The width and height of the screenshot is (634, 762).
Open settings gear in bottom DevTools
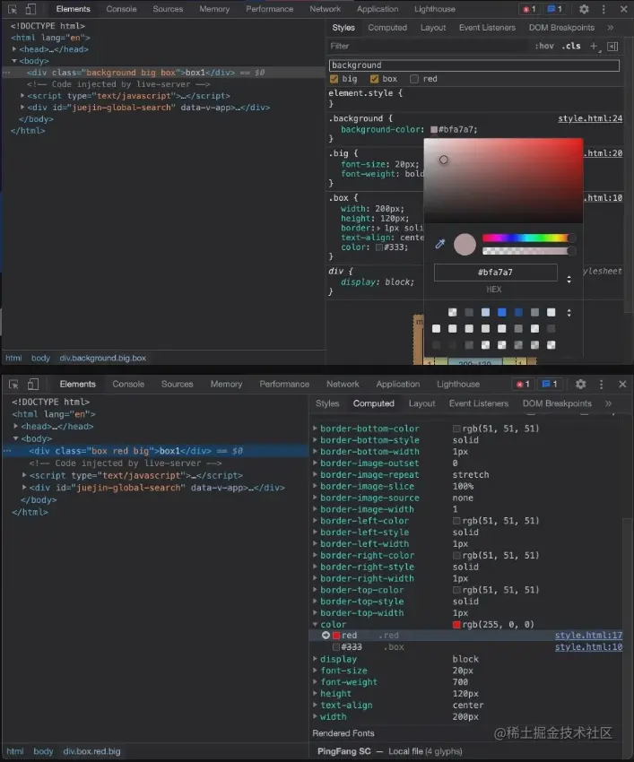[580, 385]
